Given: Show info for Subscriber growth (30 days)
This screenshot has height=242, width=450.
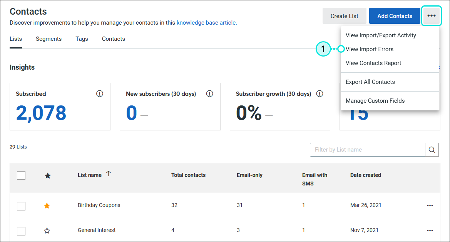Looking at the screenshot, I should (x=320, y=94).
